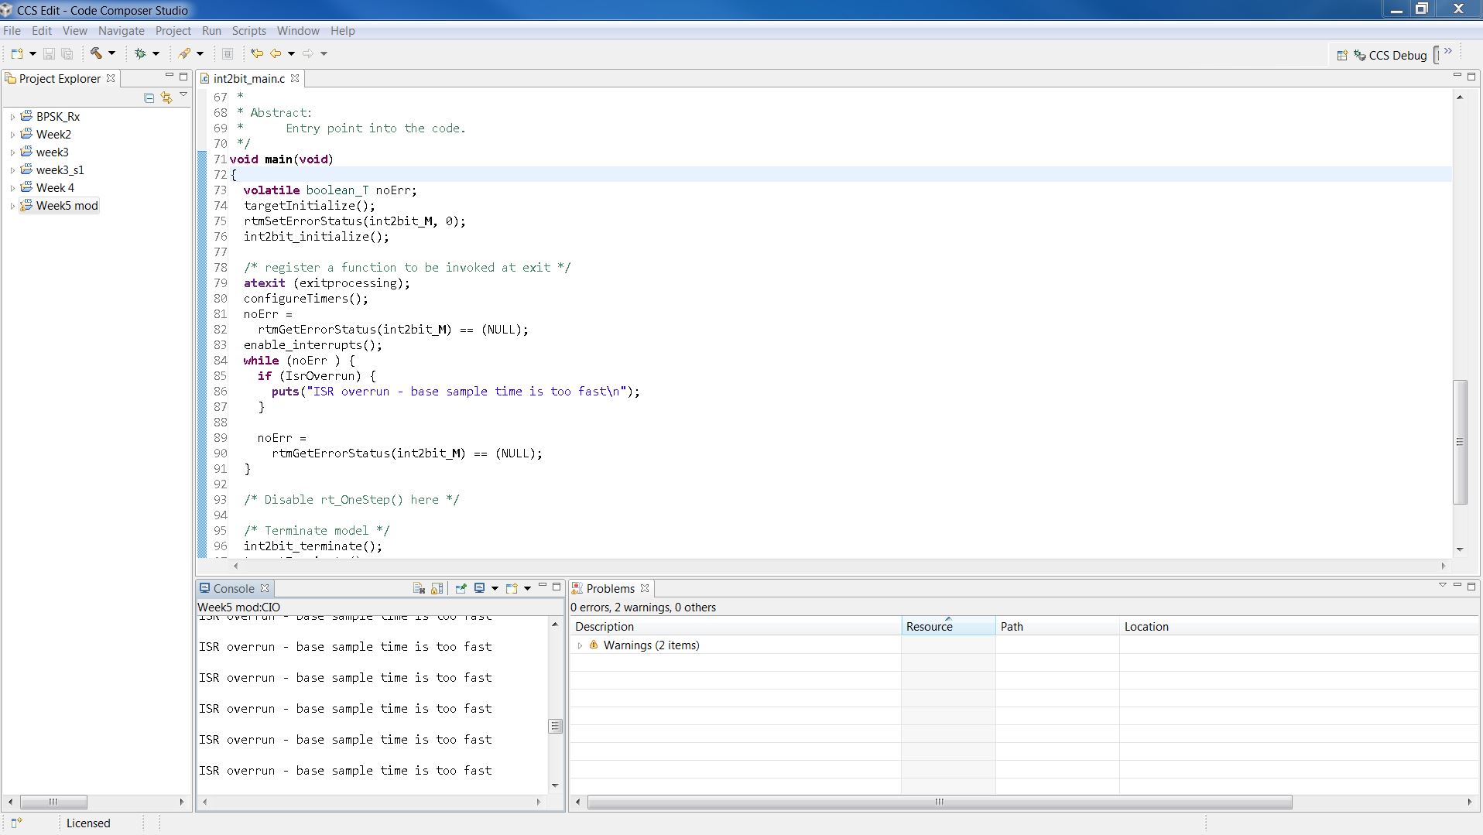Toggle Scroll Lock in the Console
Viewport: 1483px width, 835px height.
[x=437, y=588]
